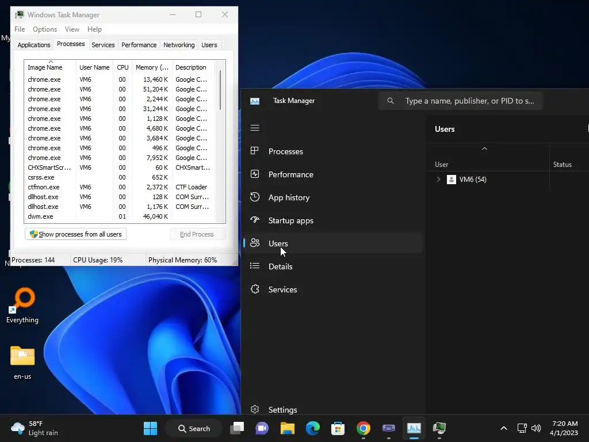Click the sort chevron above User column

484,149
